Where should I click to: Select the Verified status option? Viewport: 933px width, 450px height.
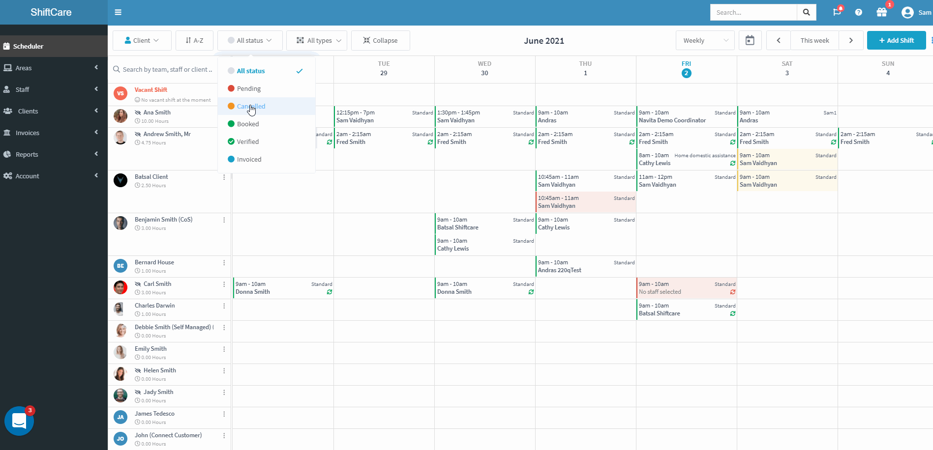(x=267, y=141)
